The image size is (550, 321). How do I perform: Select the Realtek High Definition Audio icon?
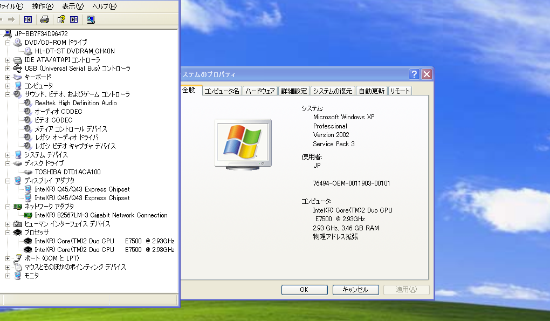coord(28,103)
